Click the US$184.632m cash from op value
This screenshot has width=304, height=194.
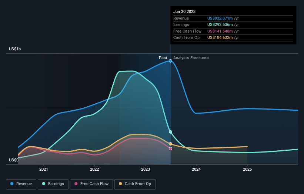220,38
